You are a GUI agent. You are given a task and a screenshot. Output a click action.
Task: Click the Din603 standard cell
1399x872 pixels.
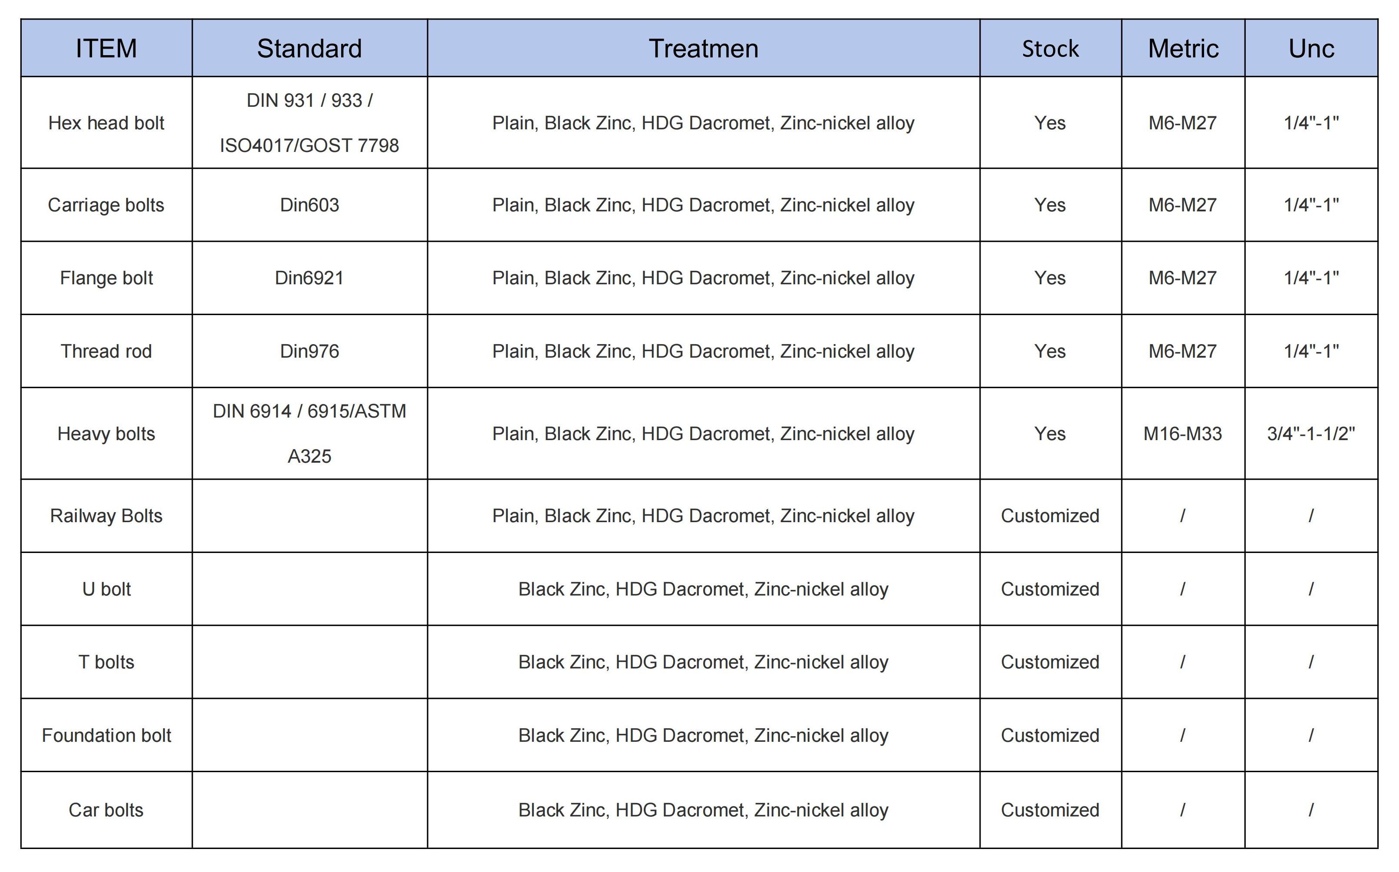[x=309, y=205]
